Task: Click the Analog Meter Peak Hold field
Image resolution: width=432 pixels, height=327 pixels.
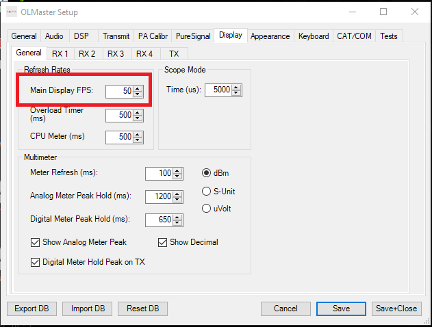Action: [159, 197]
